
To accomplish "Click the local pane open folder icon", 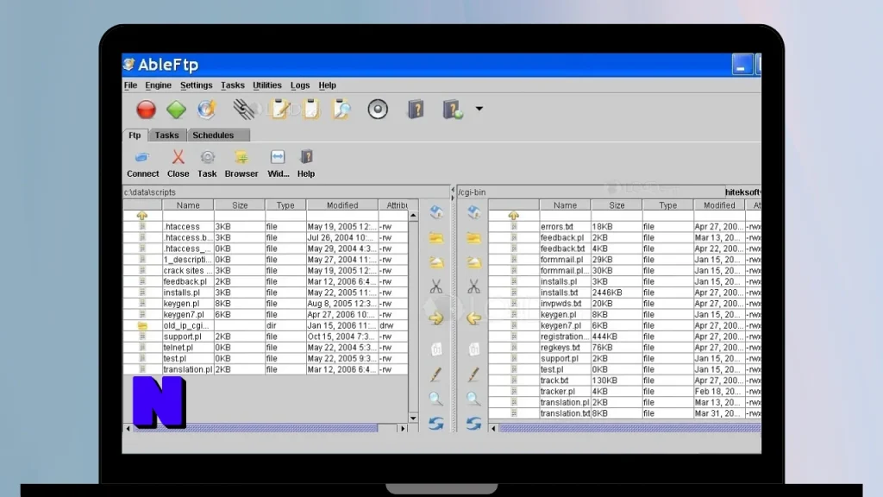I will pos(435,262).
